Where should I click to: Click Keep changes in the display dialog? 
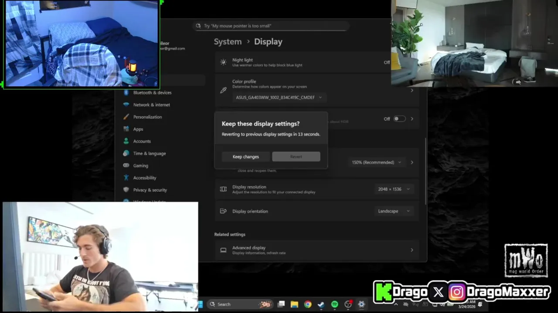coord(245,156)
